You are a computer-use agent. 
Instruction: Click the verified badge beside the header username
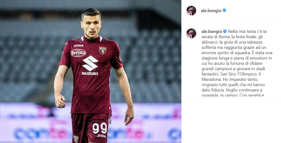point(224,10)
